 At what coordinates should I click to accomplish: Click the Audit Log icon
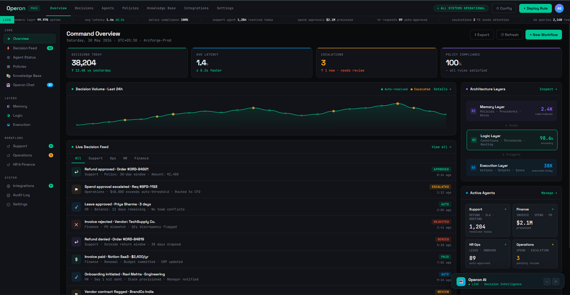(x=9, y=195)
